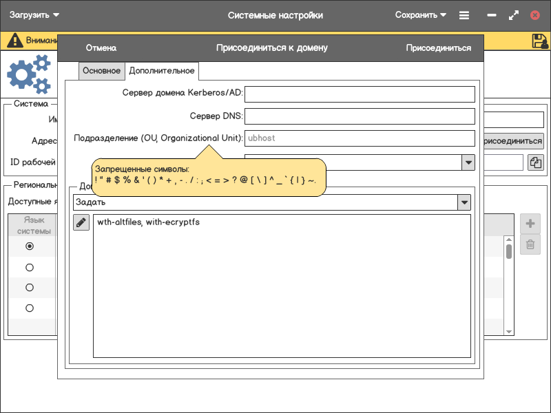
Task: Select the first system language radio button
Action: [30, 246]
